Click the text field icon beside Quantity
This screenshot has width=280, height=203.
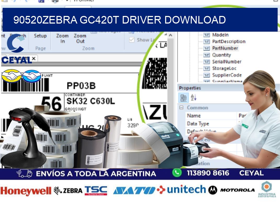click(x=207, y=55)
